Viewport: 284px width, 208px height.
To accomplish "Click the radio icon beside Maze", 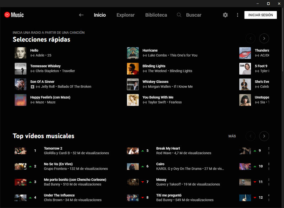I will [32, 102].
